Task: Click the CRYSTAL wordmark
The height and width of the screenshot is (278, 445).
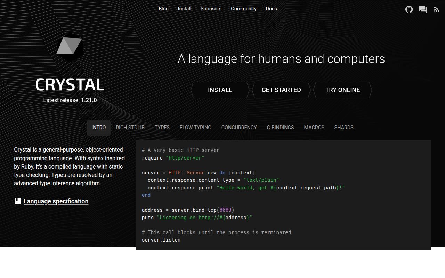Action: [x=70, y=85]
